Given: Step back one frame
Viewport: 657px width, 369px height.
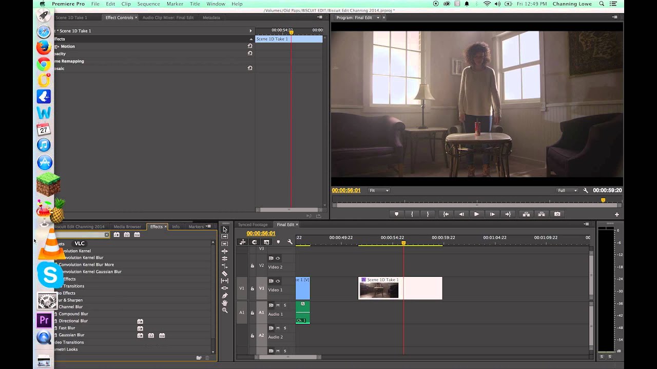Looking at the screenshot, I should [461, 214].
